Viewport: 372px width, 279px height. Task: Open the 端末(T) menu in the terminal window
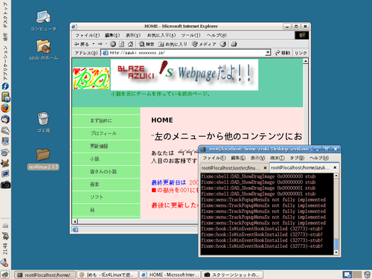[x=278, y=158]
